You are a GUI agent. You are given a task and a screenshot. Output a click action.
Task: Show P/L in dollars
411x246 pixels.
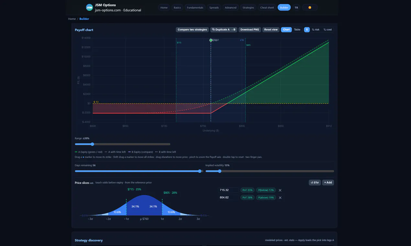[x=307, y=30]
